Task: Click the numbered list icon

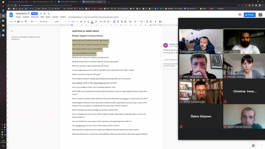Action: pos(135,22)
